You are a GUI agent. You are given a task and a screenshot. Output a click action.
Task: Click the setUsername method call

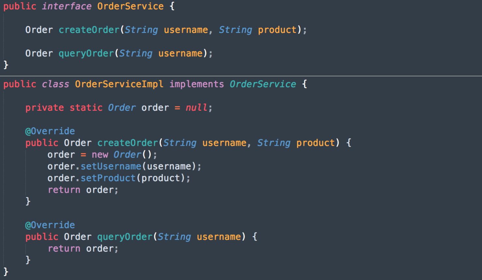click(111, 166)
